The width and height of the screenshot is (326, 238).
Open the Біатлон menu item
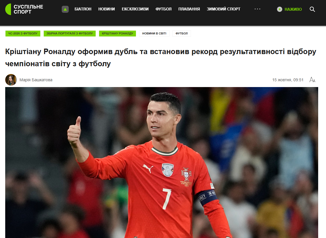[83, 9]
